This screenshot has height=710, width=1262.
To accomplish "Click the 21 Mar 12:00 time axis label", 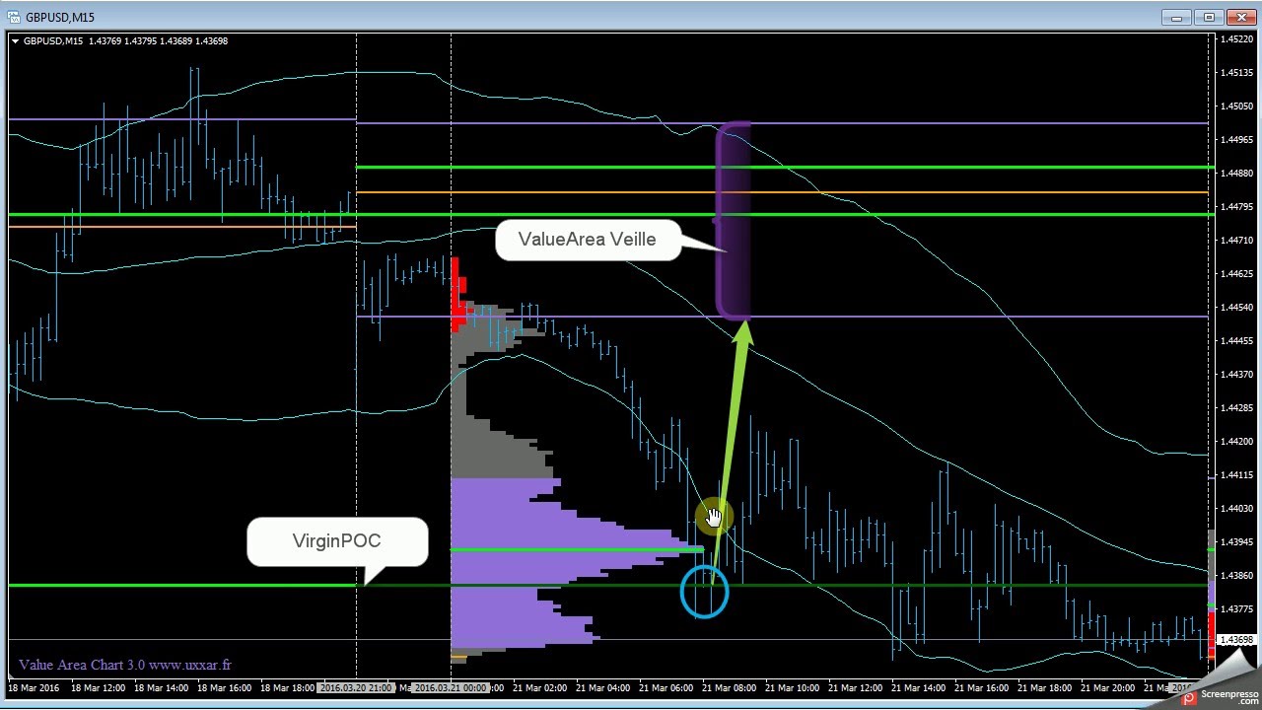I will click(856, 687).
